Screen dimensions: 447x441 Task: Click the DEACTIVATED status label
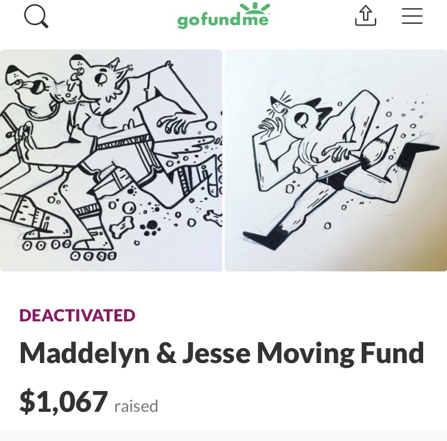coord(77,315)
